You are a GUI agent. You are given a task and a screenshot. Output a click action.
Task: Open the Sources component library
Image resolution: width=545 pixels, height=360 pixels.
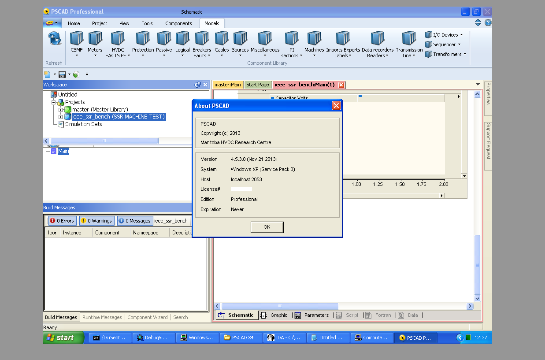(x=240, y=44)
